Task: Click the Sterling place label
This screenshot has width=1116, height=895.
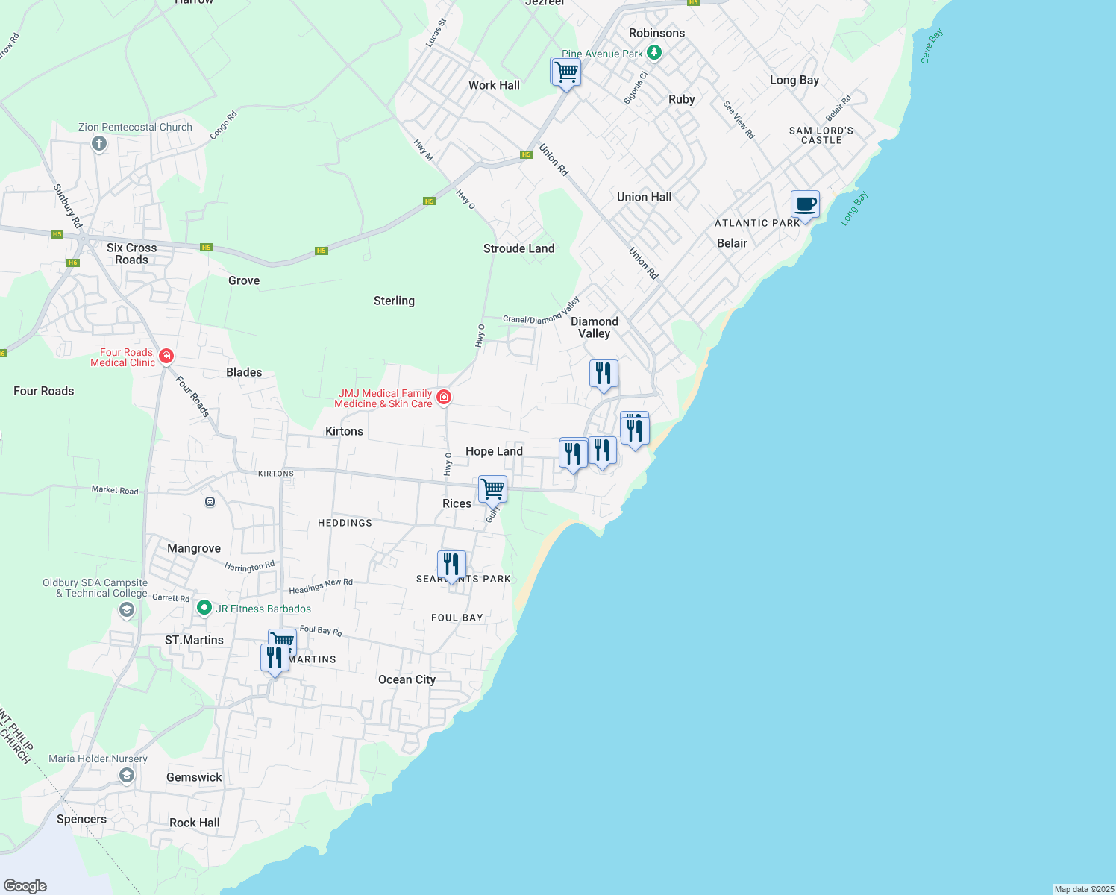Action: coord(394,301)
